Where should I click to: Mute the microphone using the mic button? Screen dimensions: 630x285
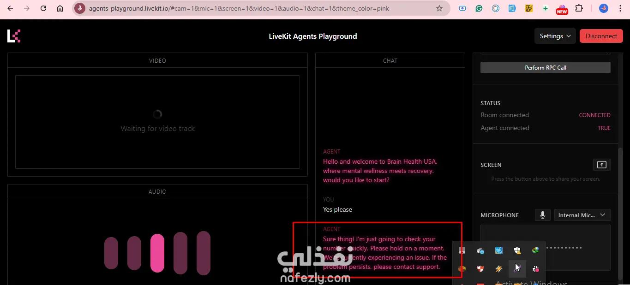pos(543,215)
